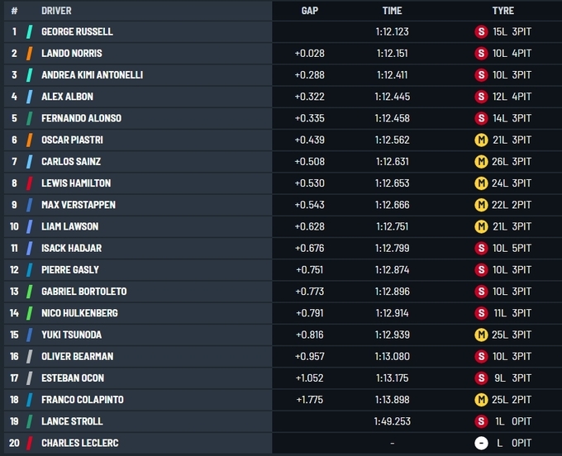Click Isack Hadjar's soft tyre icon

tap(481, 248)
